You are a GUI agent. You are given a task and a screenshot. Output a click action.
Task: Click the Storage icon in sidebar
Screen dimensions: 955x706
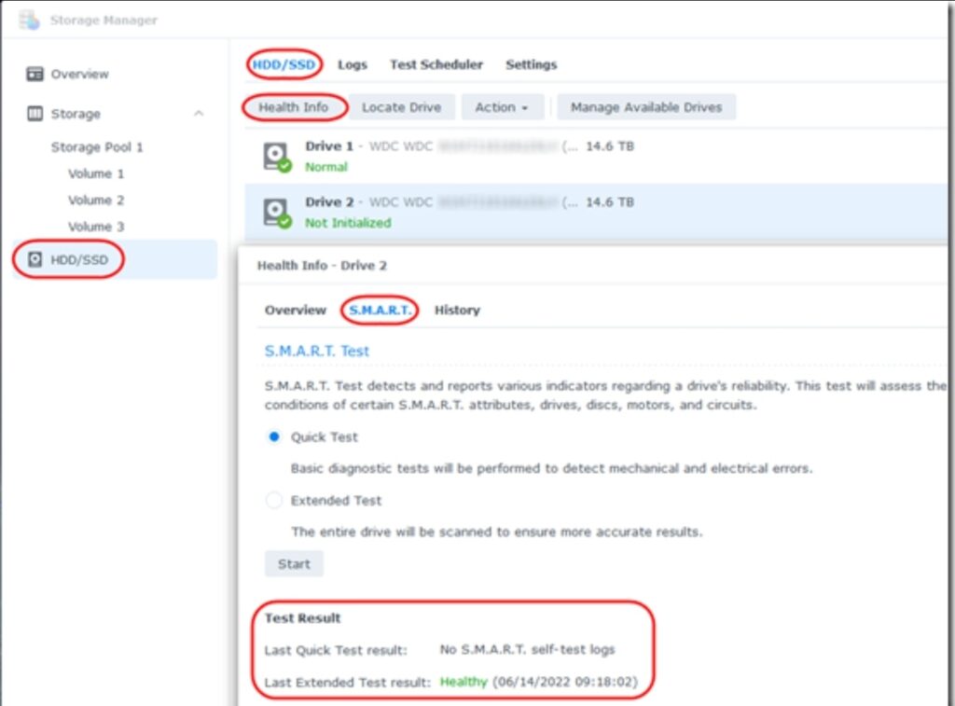click(x=35, y=114)
